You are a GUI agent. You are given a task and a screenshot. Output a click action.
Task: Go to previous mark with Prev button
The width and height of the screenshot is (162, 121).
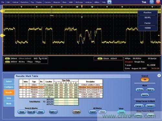[x=140, y=90]
